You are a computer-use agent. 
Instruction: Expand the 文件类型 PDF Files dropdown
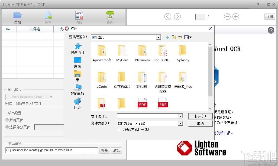180,123
